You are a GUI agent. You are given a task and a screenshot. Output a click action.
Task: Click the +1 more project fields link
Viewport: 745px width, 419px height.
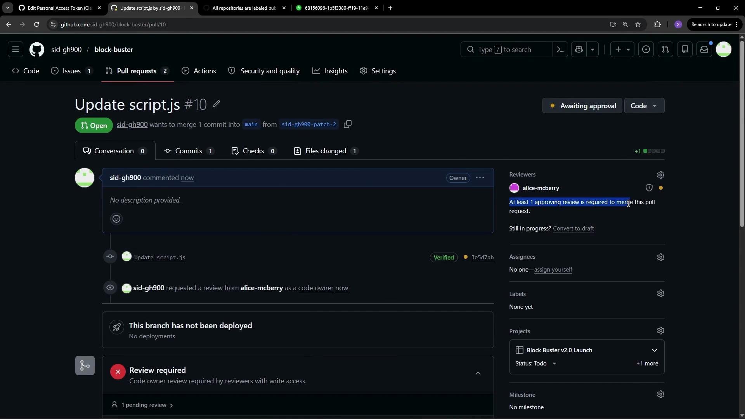(x=647, y=364)
